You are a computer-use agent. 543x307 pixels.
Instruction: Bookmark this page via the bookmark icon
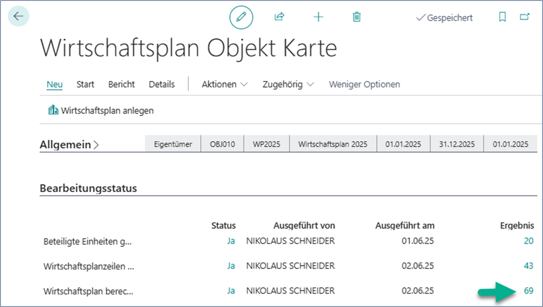502,17
